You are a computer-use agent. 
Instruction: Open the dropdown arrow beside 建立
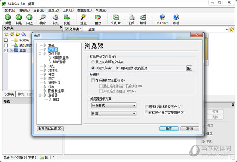90,19
